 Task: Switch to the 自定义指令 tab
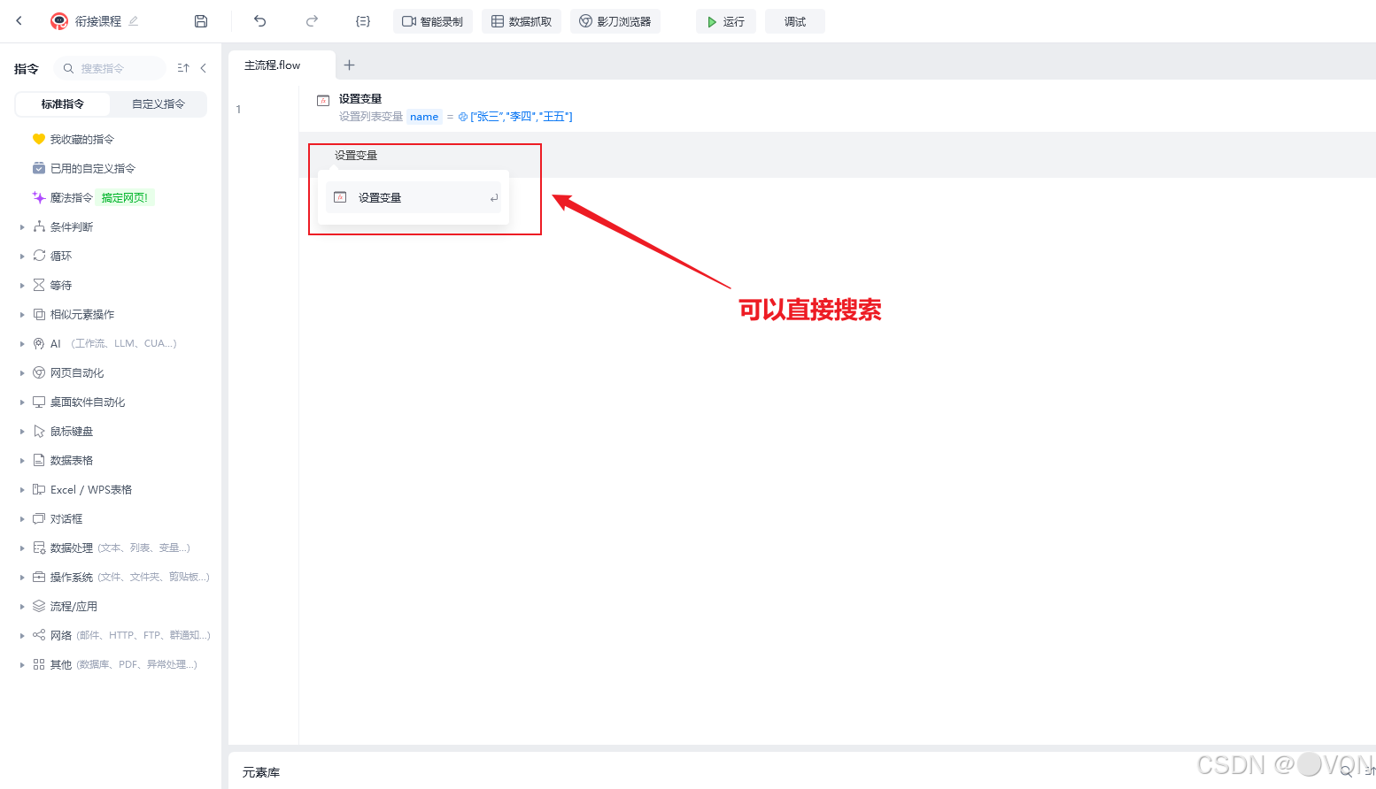[158, 103]
